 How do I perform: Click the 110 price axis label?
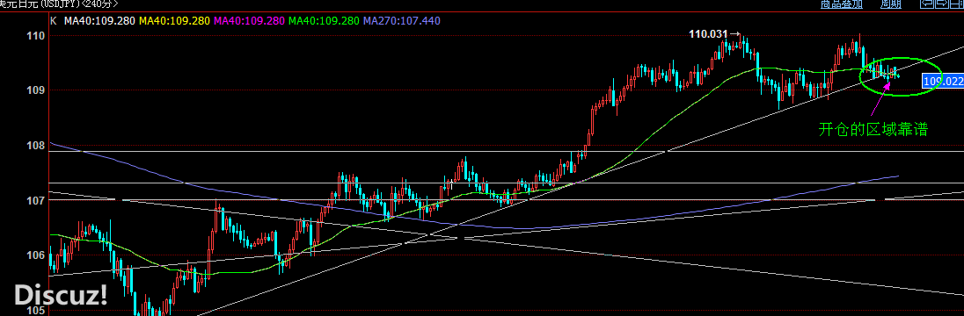[36, 36]
